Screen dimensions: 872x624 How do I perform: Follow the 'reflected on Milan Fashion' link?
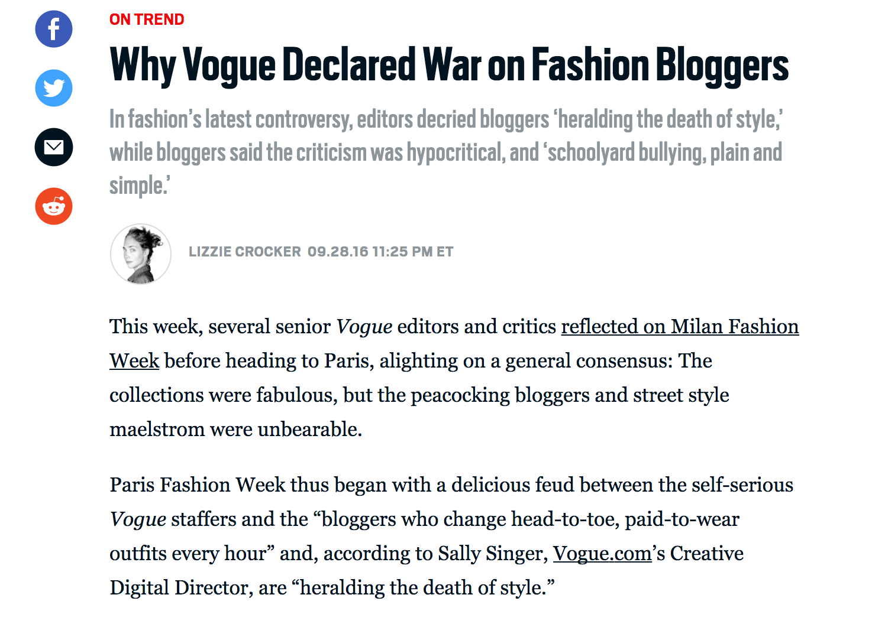click(679, 327)
